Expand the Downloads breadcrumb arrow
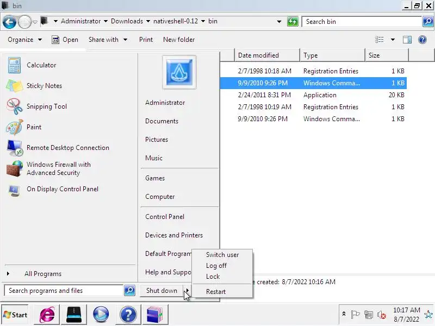 point(148,21)
